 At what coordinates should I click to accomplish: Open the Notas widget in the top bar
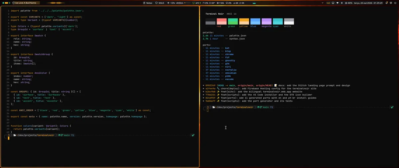148,3
